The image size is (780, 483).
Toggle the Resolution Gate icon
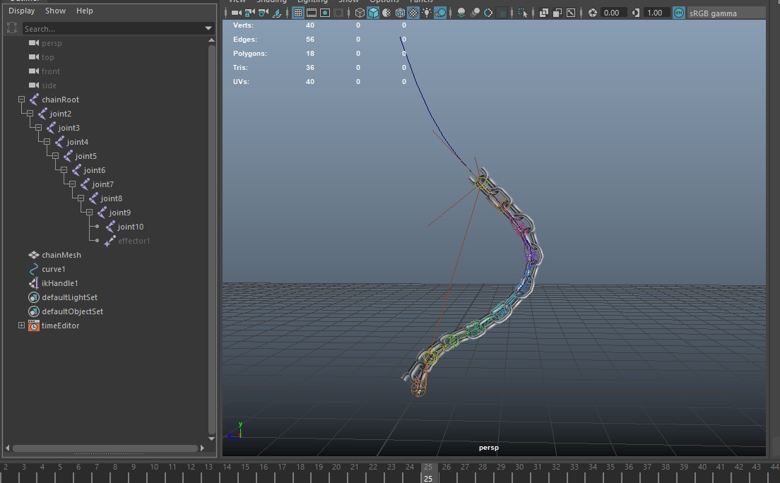pos(325,13)
